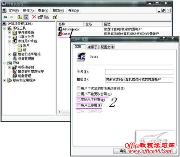Open the 文件(F) menu
Screen dimensions: 180x157
[x=14, y=10]
